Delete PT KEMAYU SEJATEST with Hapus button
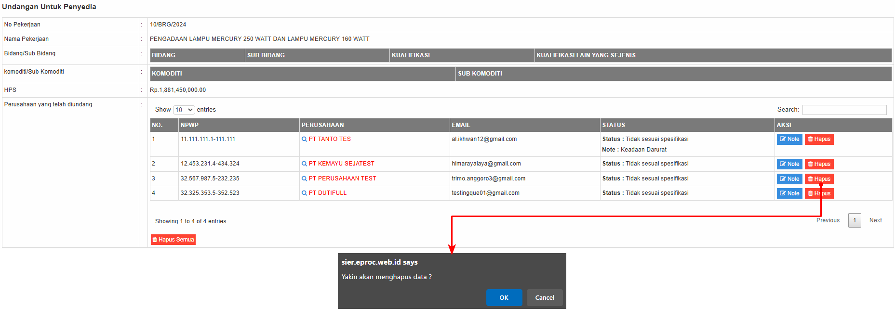895x319 pixels. [x=819, y=164]
